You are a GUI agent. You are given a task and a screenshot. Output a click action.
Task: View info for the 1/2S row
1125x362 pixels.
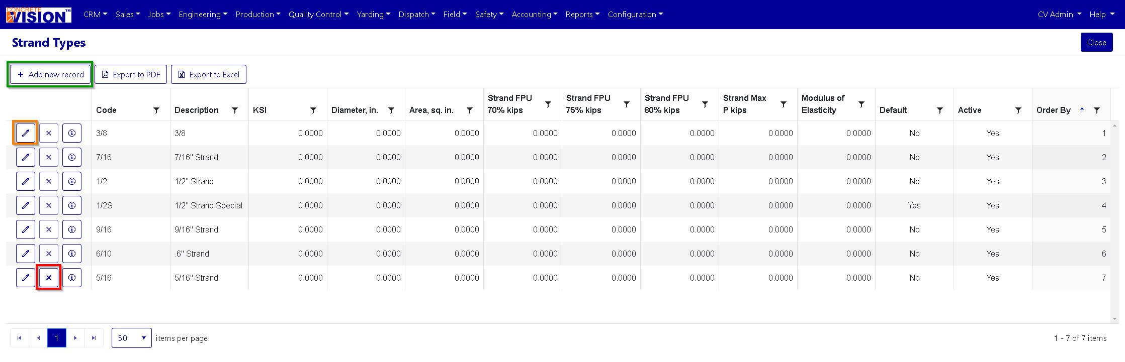[x=72, y=205]
